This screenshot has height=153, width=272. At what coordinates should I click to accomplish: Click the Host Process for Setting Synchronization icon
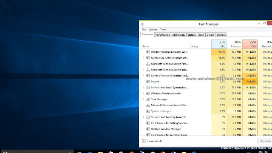tap(148, 123)
